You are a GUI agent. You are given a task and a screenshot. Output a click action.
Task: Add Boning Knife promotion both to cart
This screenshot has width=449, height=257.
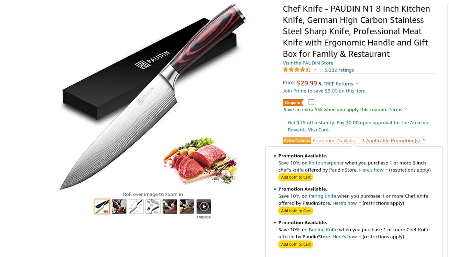pos(296,244)
